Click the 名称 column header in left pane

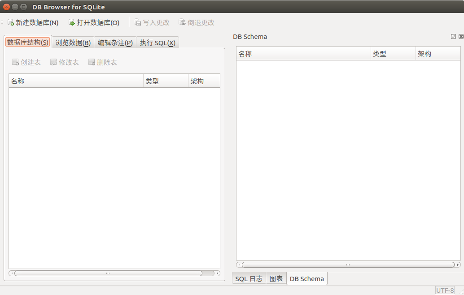point(76,81)
